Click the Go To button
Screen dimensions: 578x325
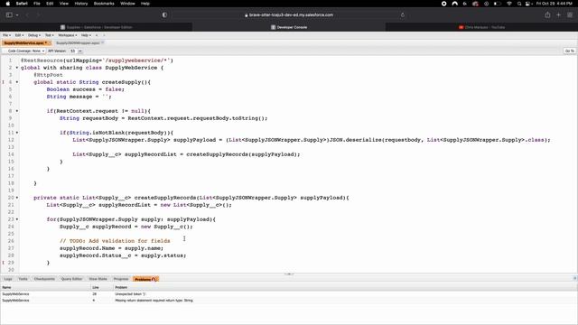pyautogui.click(x=570, y=51)
